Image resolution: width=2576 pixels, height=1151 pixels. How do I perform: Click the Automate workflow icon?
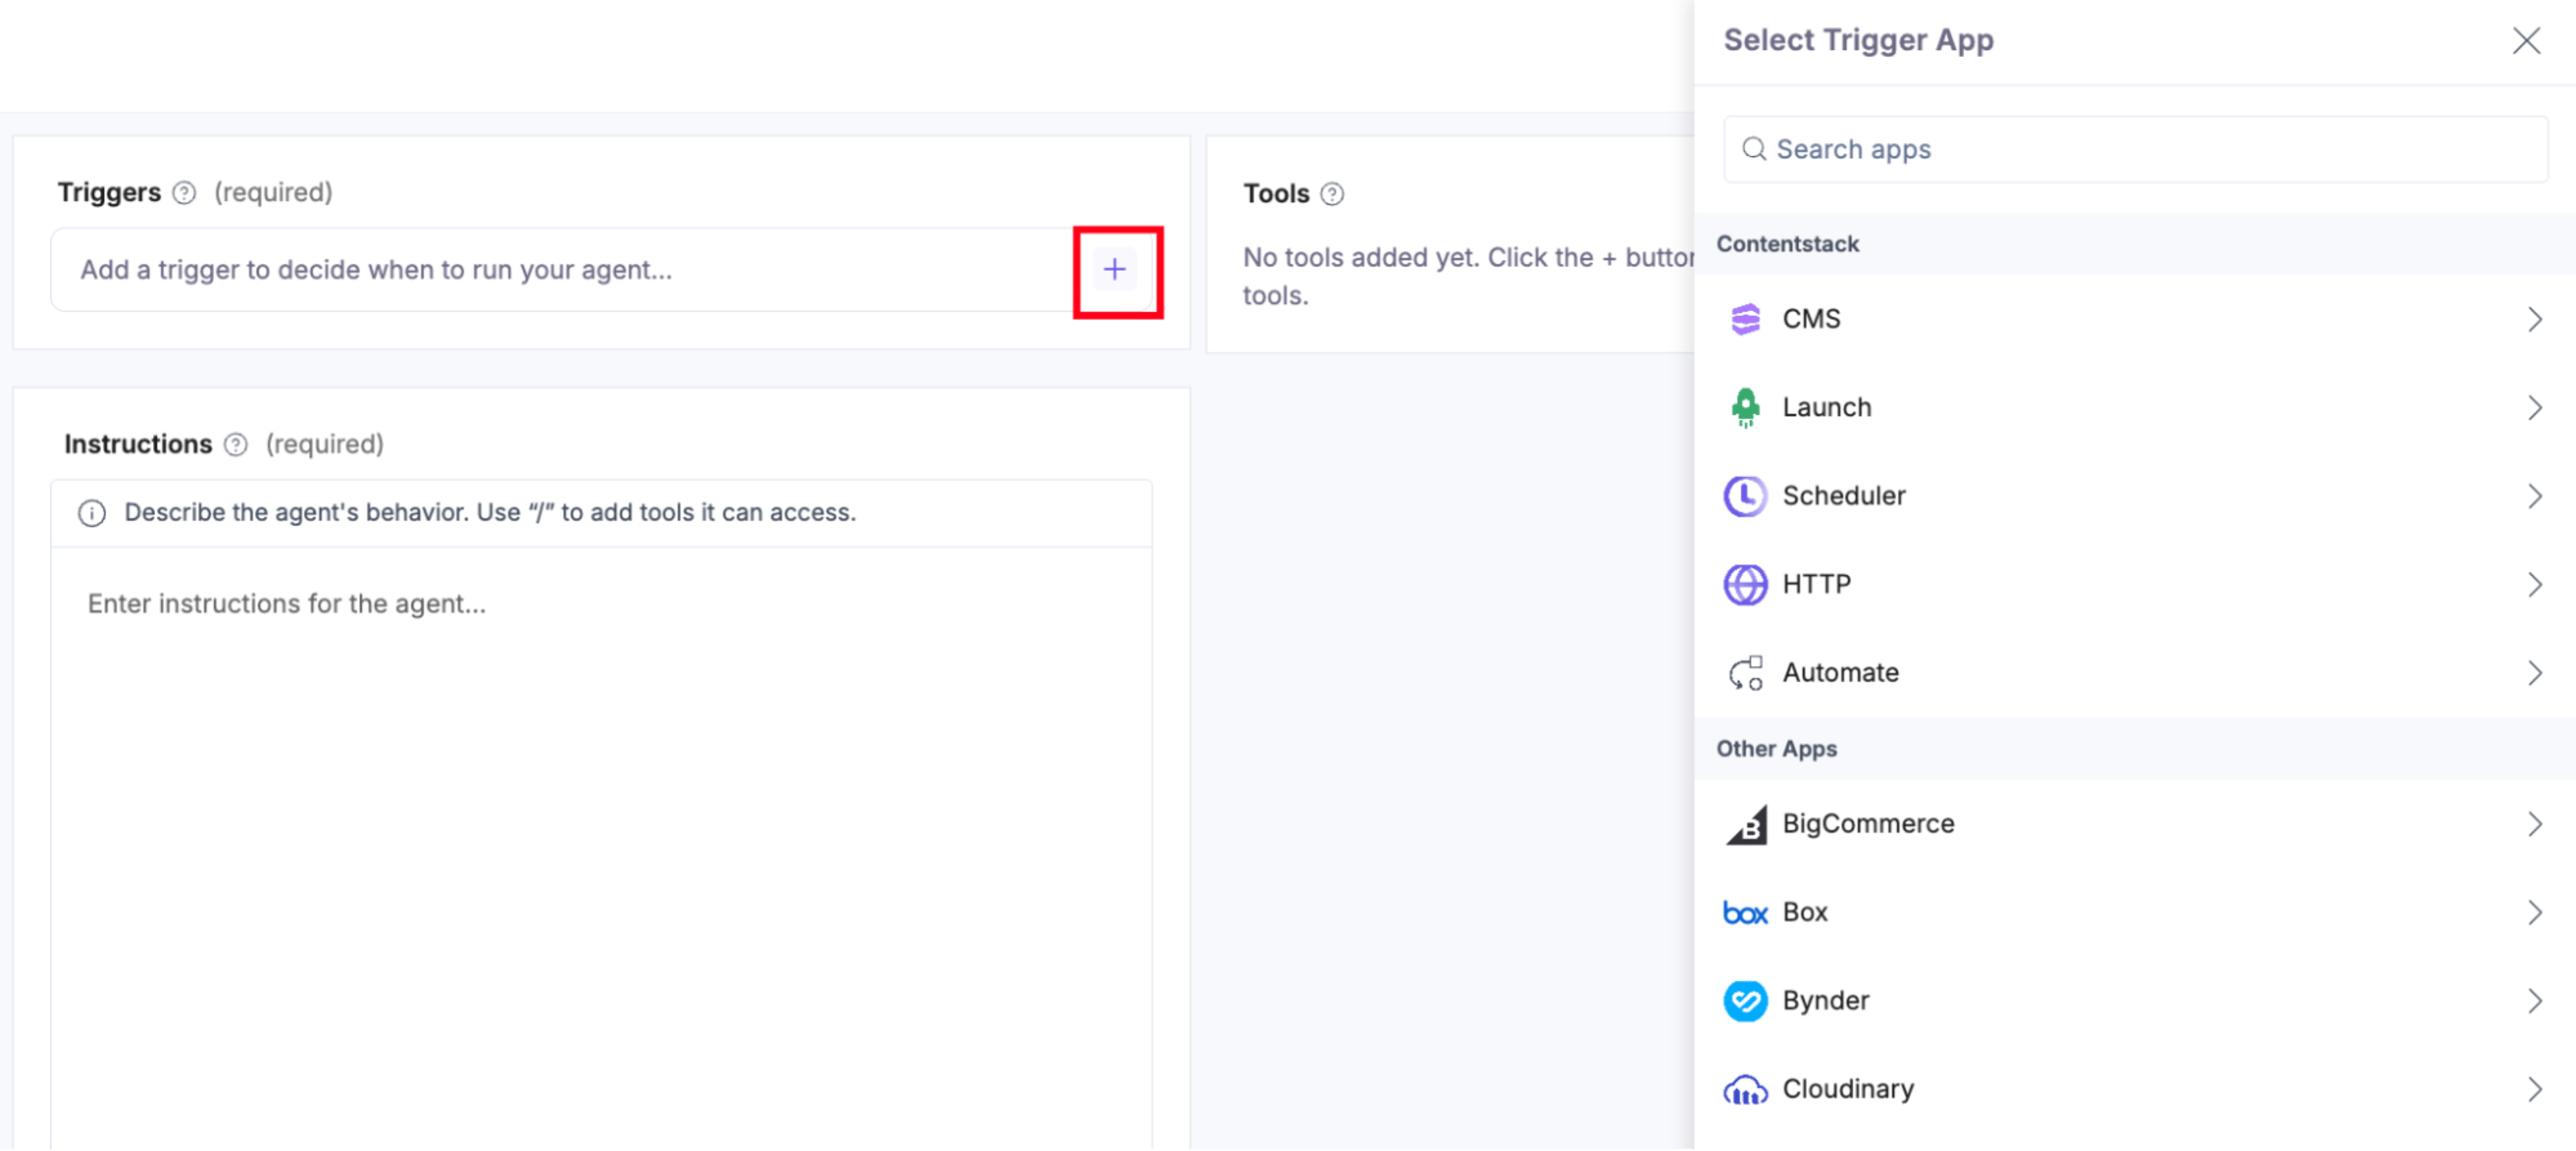1745,672
